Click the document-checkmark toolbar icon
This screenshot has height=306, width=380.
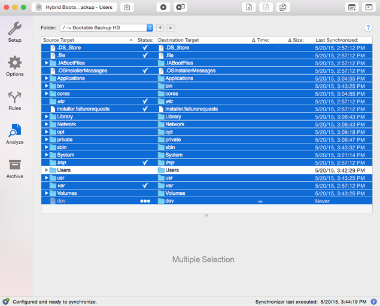266,7
